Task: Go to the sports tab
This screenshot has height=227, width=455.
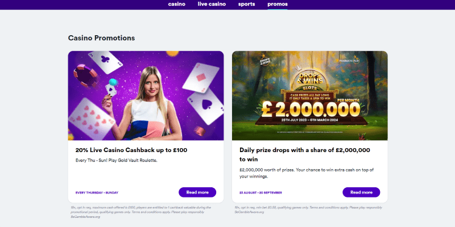Action: pos(246,4)
